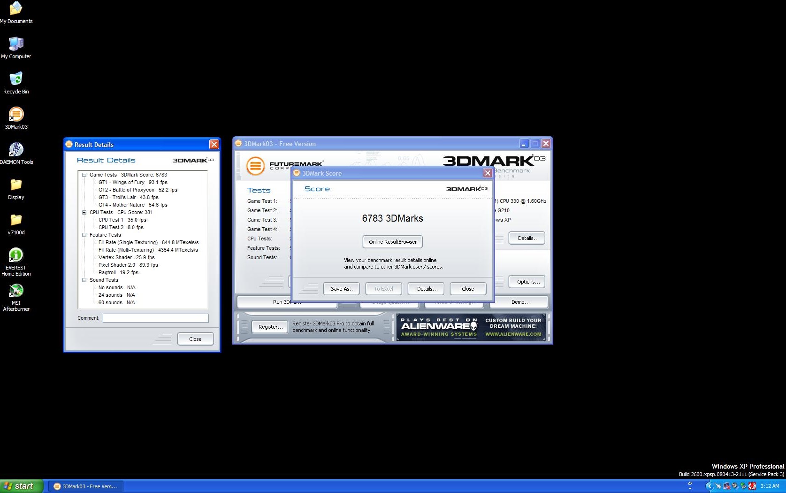786x493 pixels.
Task: Open the Windows Start menu
Action: pyautogui.click(x=22, y=486)
